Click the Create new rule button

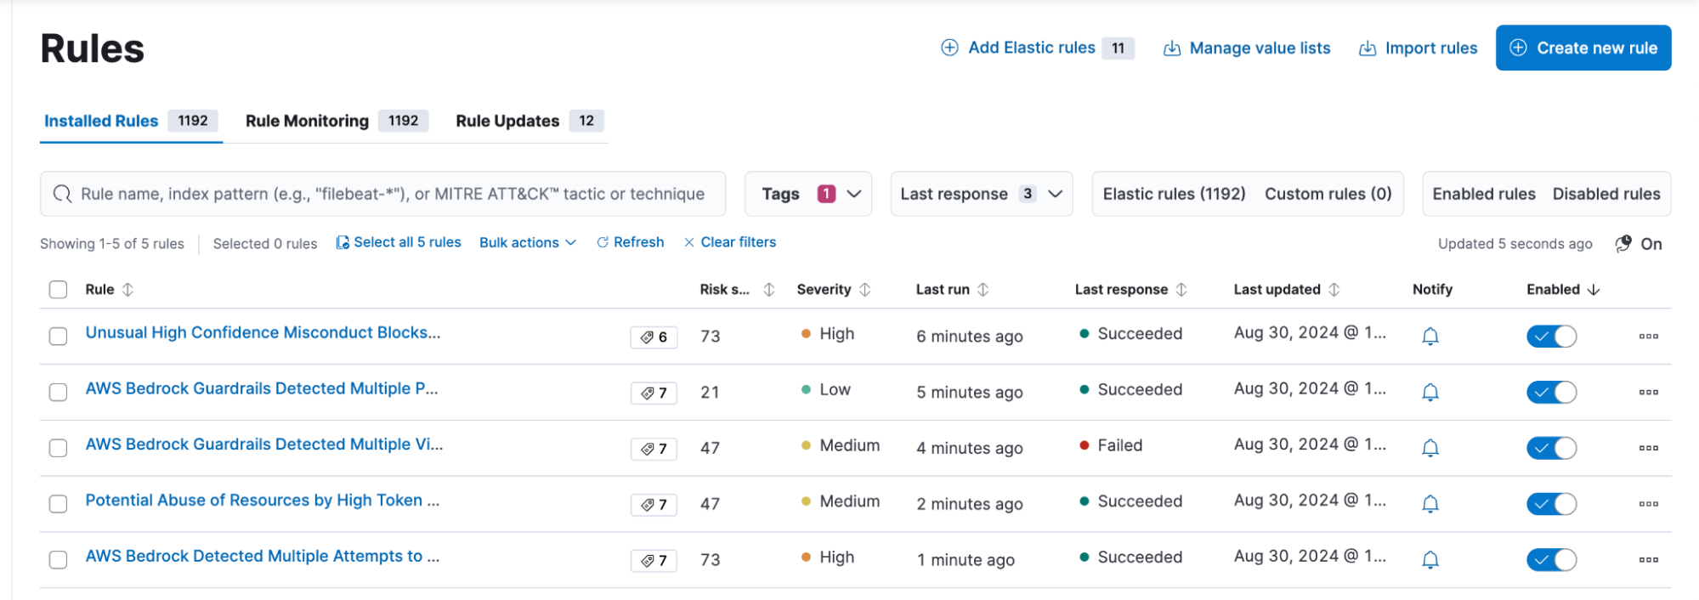point(1583,48)
